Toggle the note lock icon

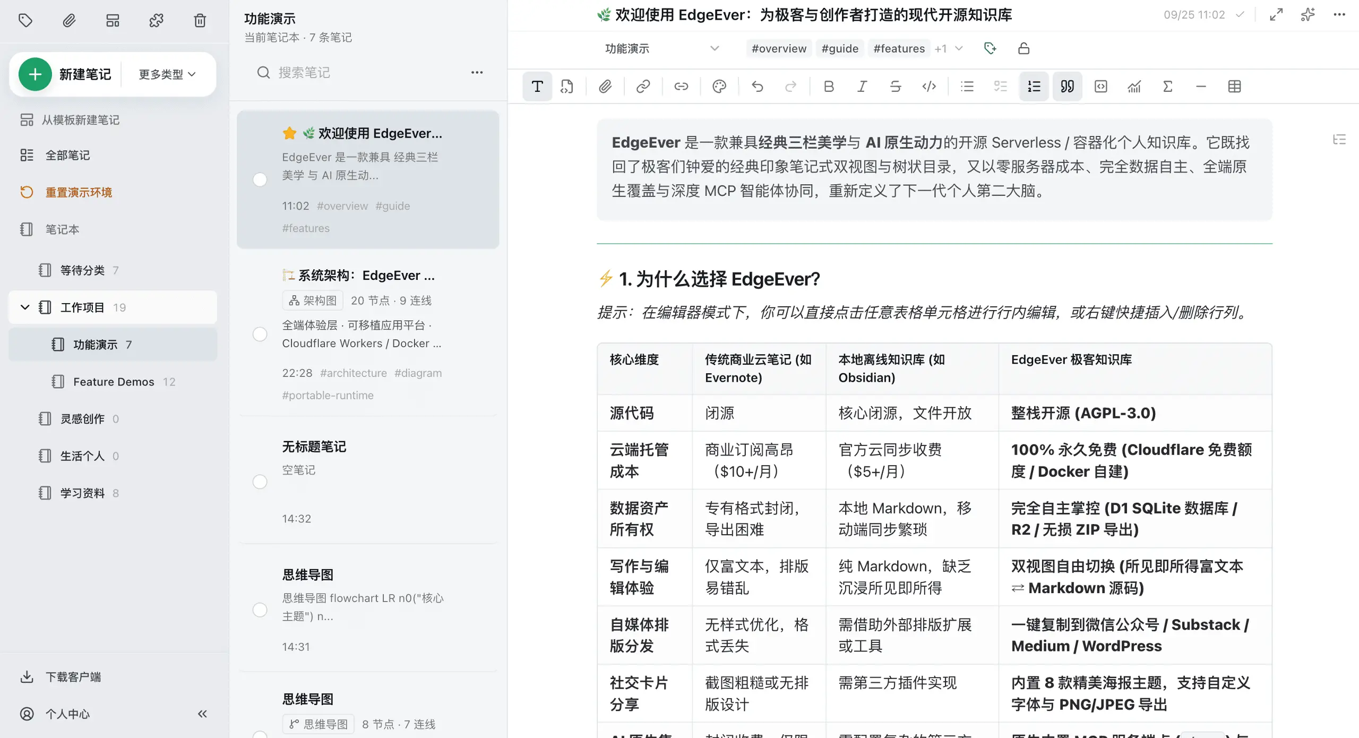pyautogui.click(x=1024, y=48)
